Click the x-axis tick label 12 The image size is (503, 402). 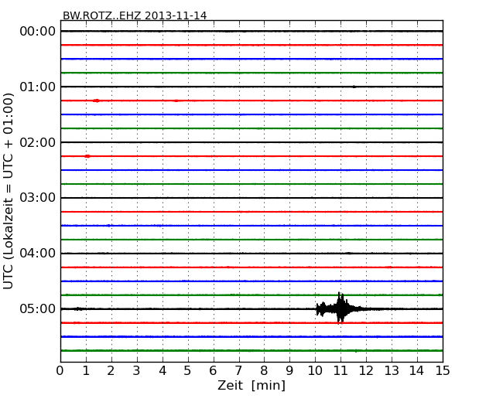(x=366, y=371)
